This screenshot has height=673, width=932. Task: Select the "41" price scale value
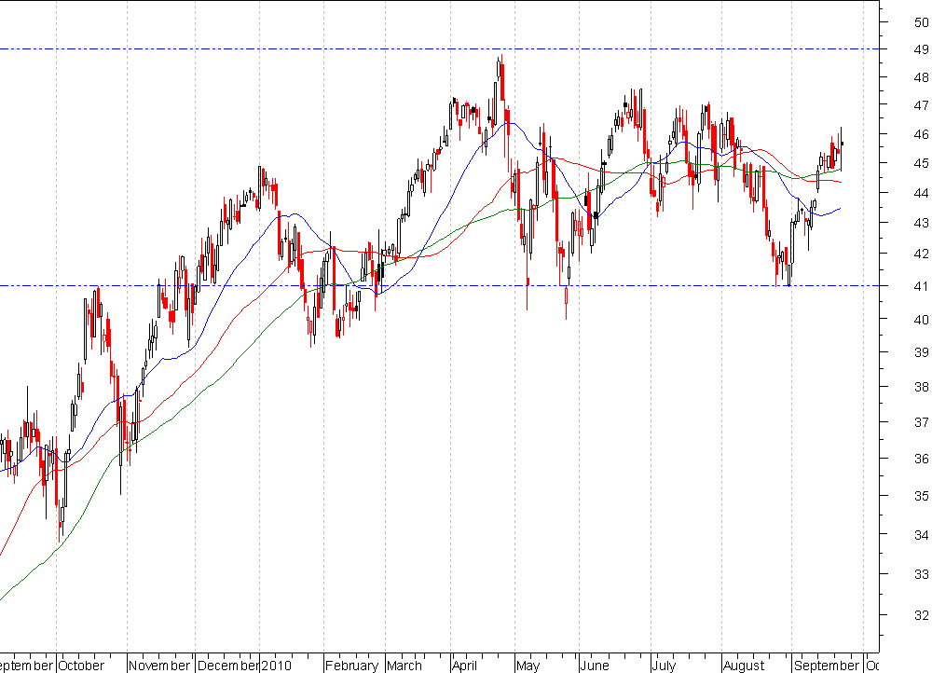point(922,286)
